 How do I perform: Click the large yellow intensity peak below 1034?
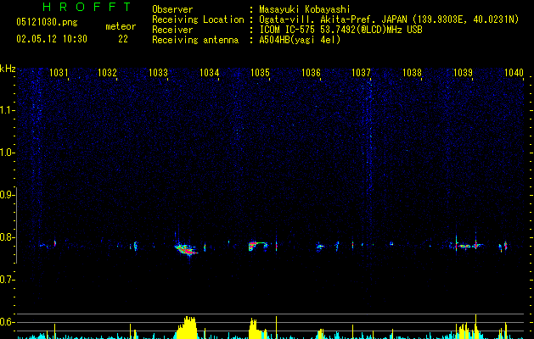pos(187,327)
